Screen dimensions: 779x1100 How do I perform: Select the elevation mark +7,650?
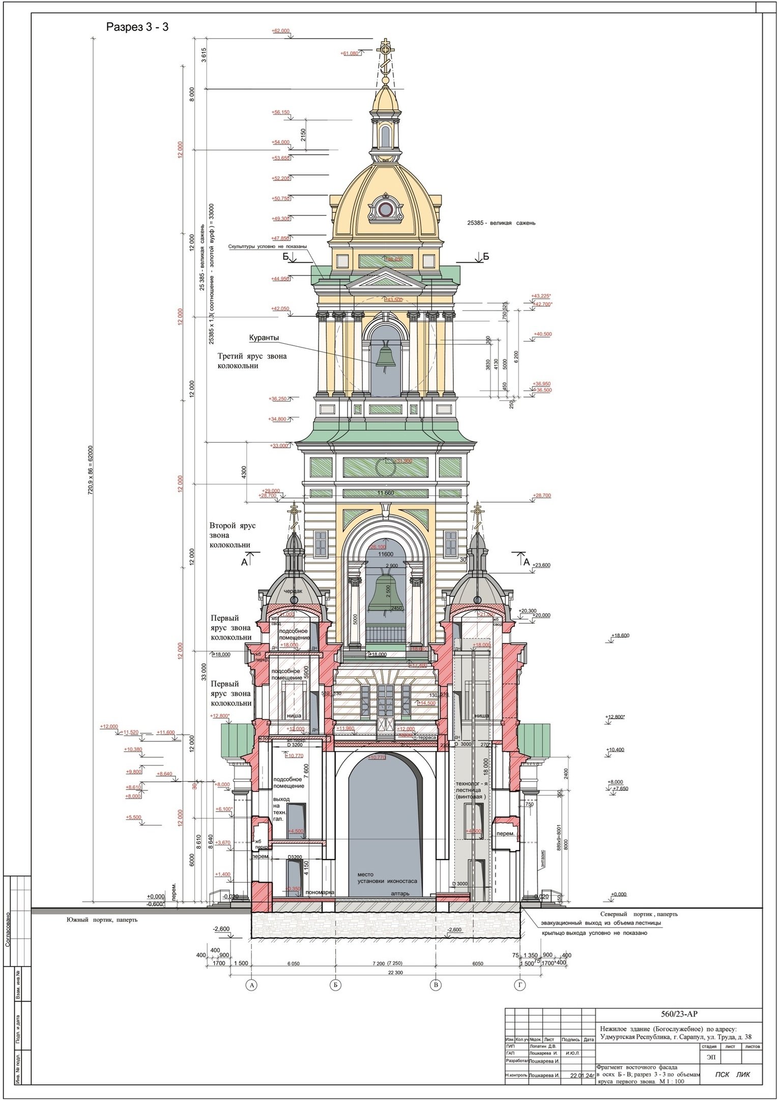(621, 788)
